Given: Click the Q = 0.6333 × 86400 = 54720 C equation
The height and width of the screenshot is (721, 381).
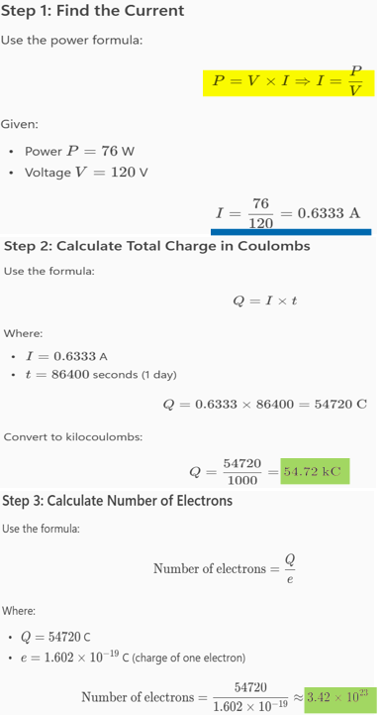Looking at the screenshot, I should point(265,405).
